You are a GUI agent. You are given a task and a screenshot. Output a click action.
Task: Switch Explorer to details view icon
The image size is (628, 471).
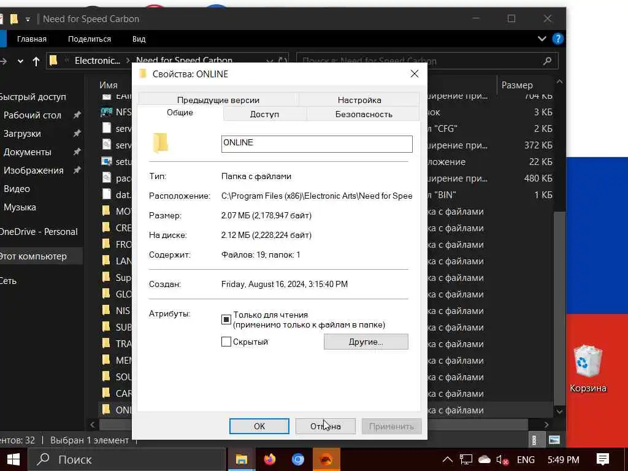tap(534, 440)
